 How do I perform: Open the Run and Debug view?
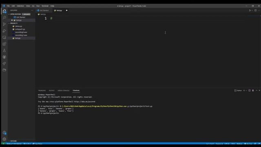point(4,31)
